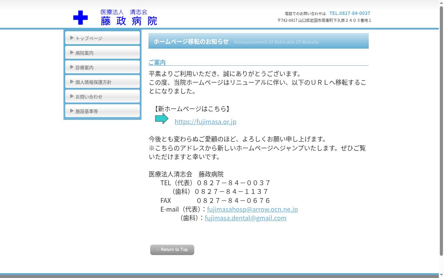The height and width of the screenshot is (278, 444).
Task: Open the 個人情報保護方針 page
Action: (x=102, y=82)
